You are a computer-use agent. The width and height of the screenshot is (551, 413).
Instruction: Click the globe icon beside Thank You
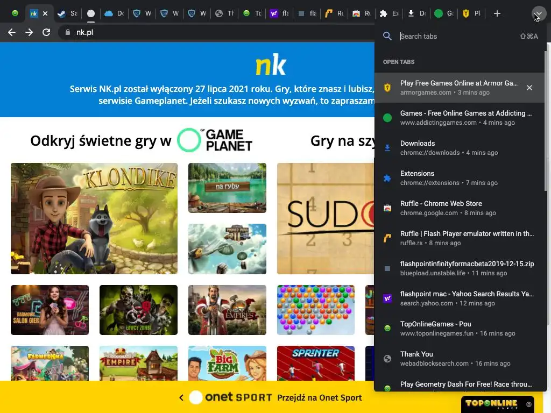tap(387, 359)
